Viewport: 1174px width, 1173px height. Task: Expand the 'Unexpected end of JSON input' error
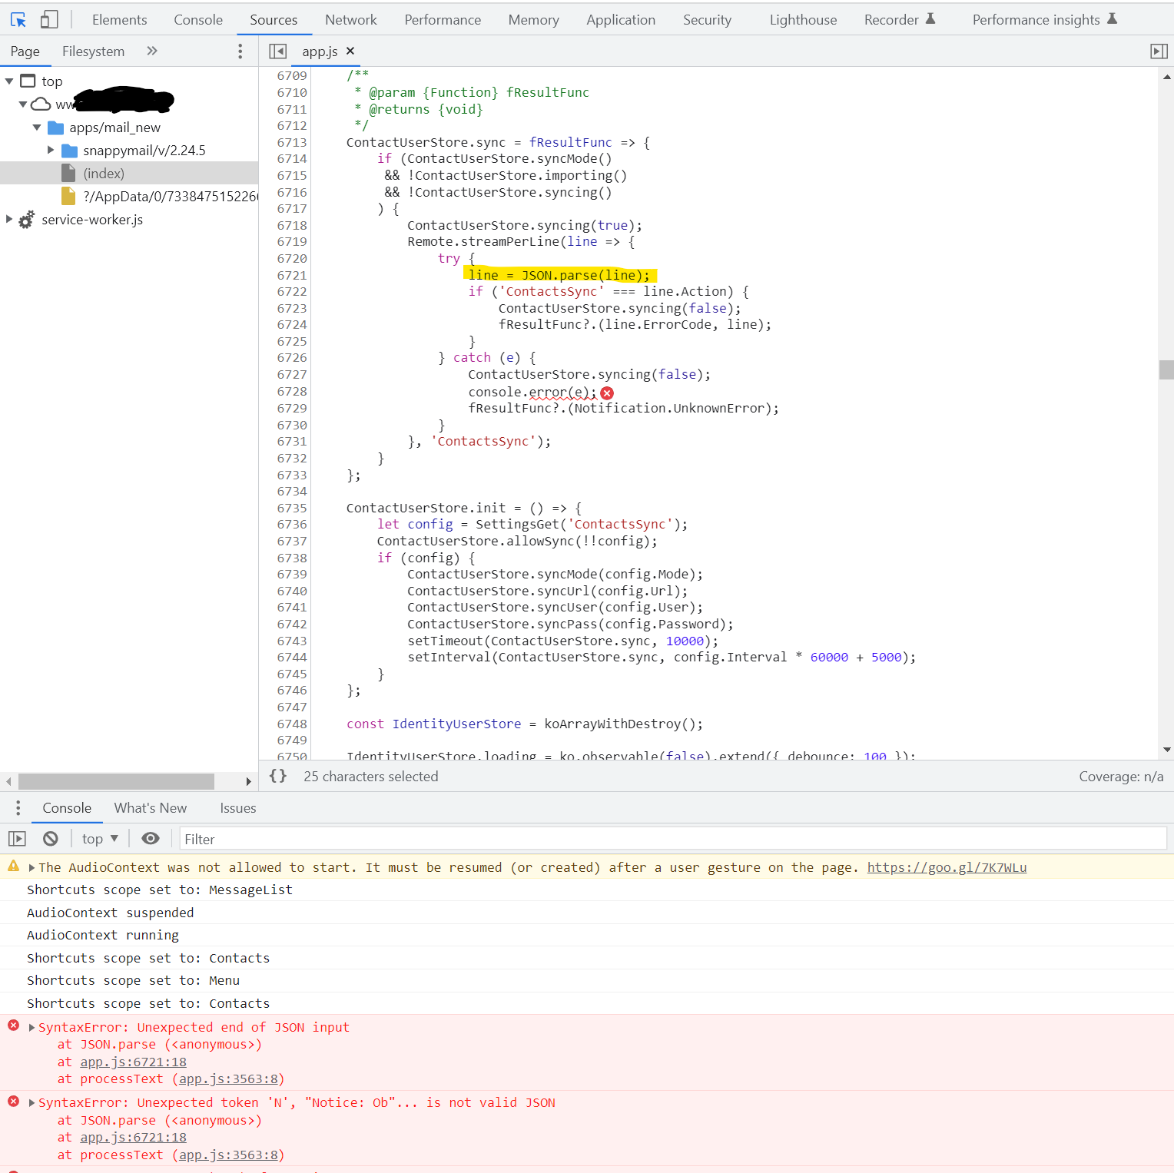pyautogui.click(x=31, y=1027)
